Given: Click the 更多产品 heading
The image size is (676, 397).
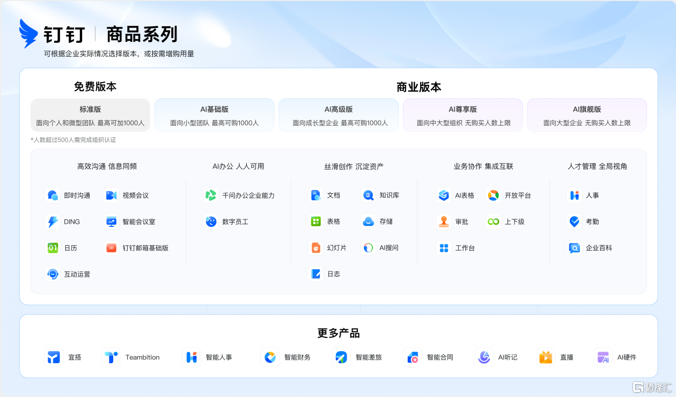Looking at the screenshot, I should pos(339,333).
